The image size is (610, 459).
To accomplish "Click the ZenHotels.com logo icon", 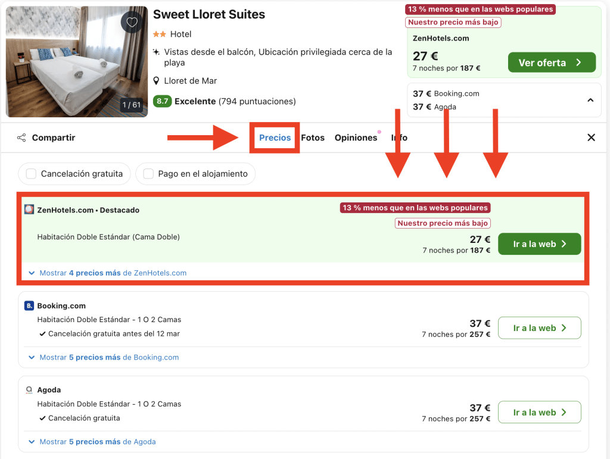I will (29, 210).
